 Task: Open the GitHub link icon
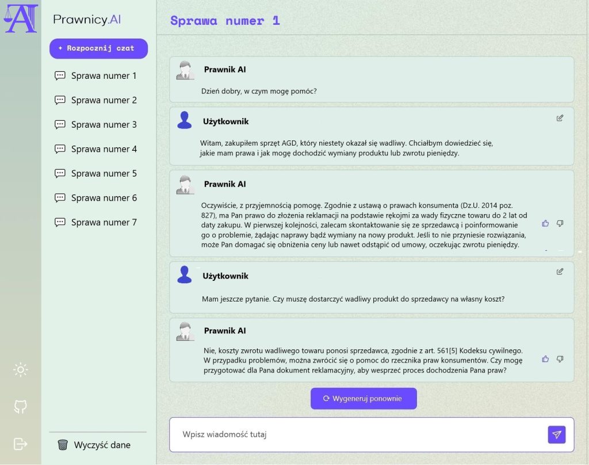point(20,407)
